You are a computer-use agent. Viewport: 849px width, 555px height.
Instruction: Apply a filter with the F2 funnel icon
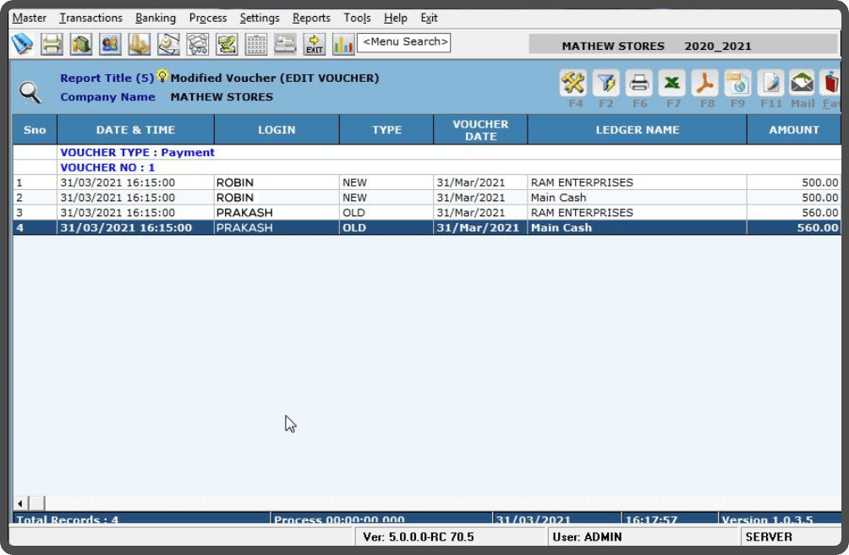(x=606, y=83)
